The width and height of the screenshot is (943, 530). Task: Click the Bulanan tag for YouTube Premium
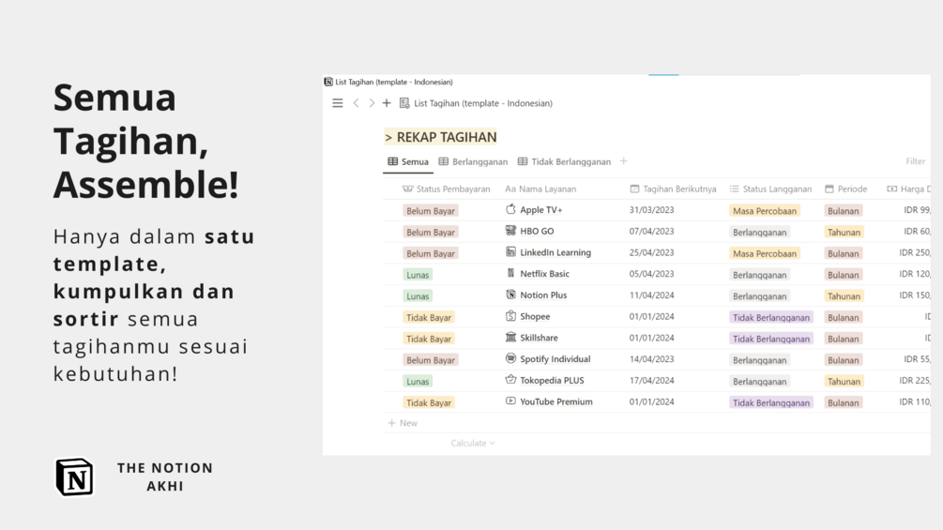click(844, 402)
